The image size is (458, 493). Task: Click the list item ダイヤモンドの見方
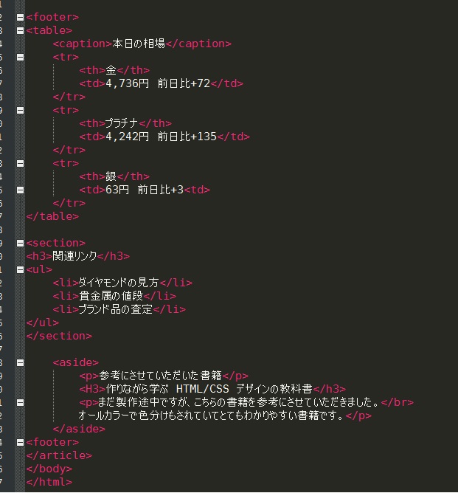[x=122, y=283]
